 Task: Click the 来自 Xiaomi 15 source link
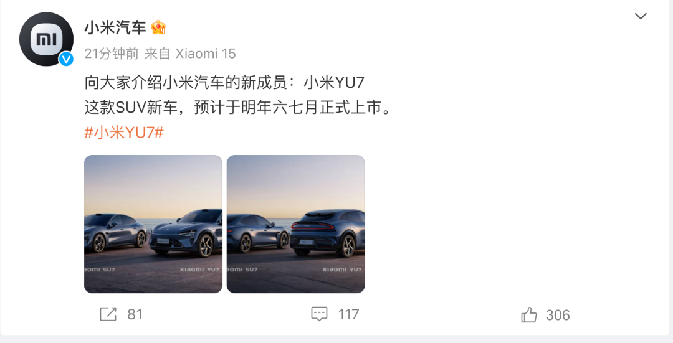[190, 54]
